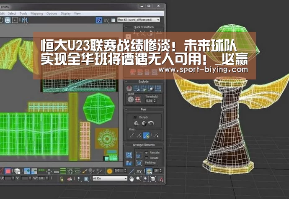Click the Paint Select brush icon

pyautogui.click(x=85, y=171)
